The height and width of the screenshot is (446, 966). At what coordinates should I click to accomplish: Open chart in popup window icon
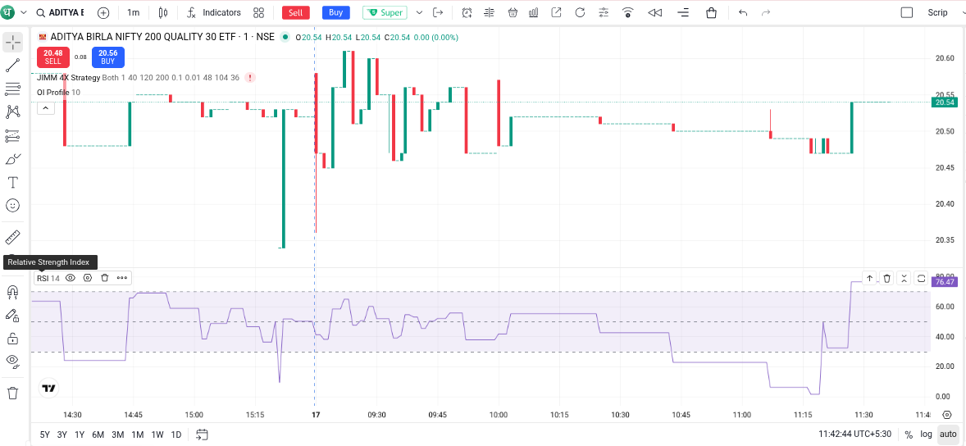point(556,12)
